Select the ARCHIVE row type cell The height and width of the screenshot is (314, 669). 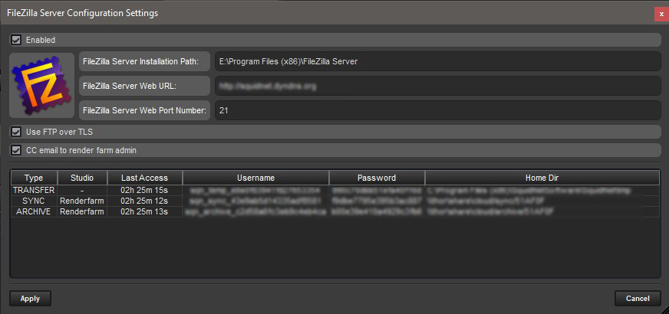coord(34,211)
